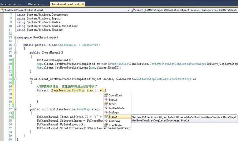Click the MoveStep type in Add method signature
Viewport: 238px width, 141px height.
click(83, 109)
